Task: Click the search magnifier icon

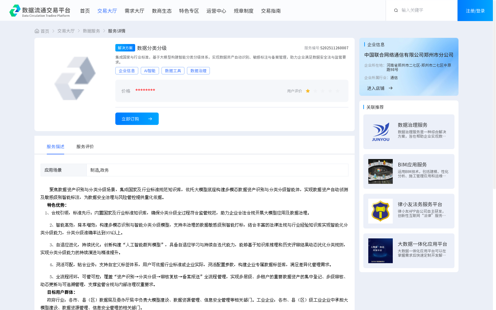Action: point(396,11)
